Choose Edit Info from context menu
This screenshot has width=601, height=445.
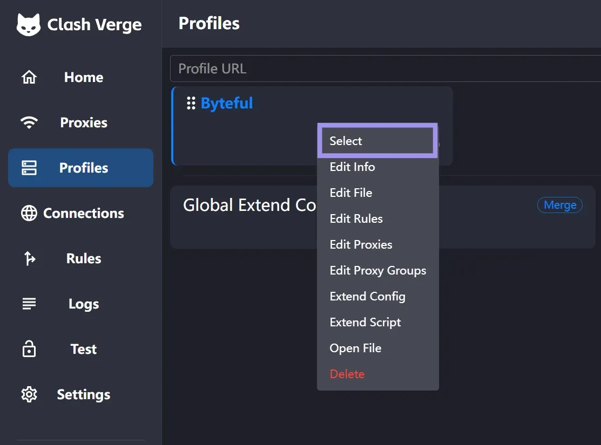(x=377, y=167)
